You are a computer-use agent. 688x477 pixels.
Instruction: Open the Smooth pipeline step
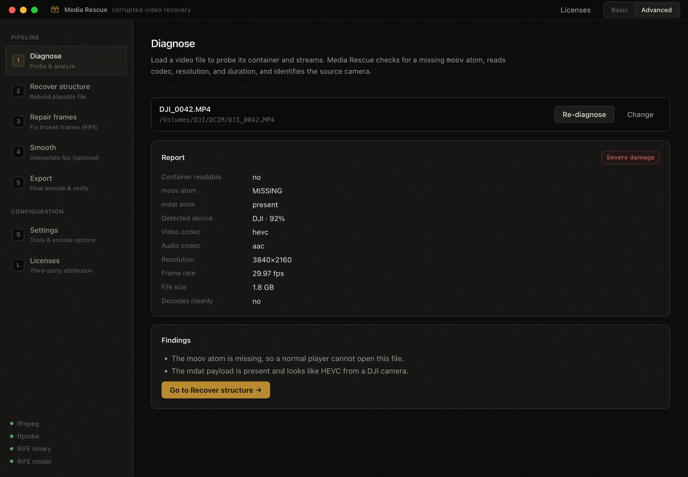click(67, 152)
